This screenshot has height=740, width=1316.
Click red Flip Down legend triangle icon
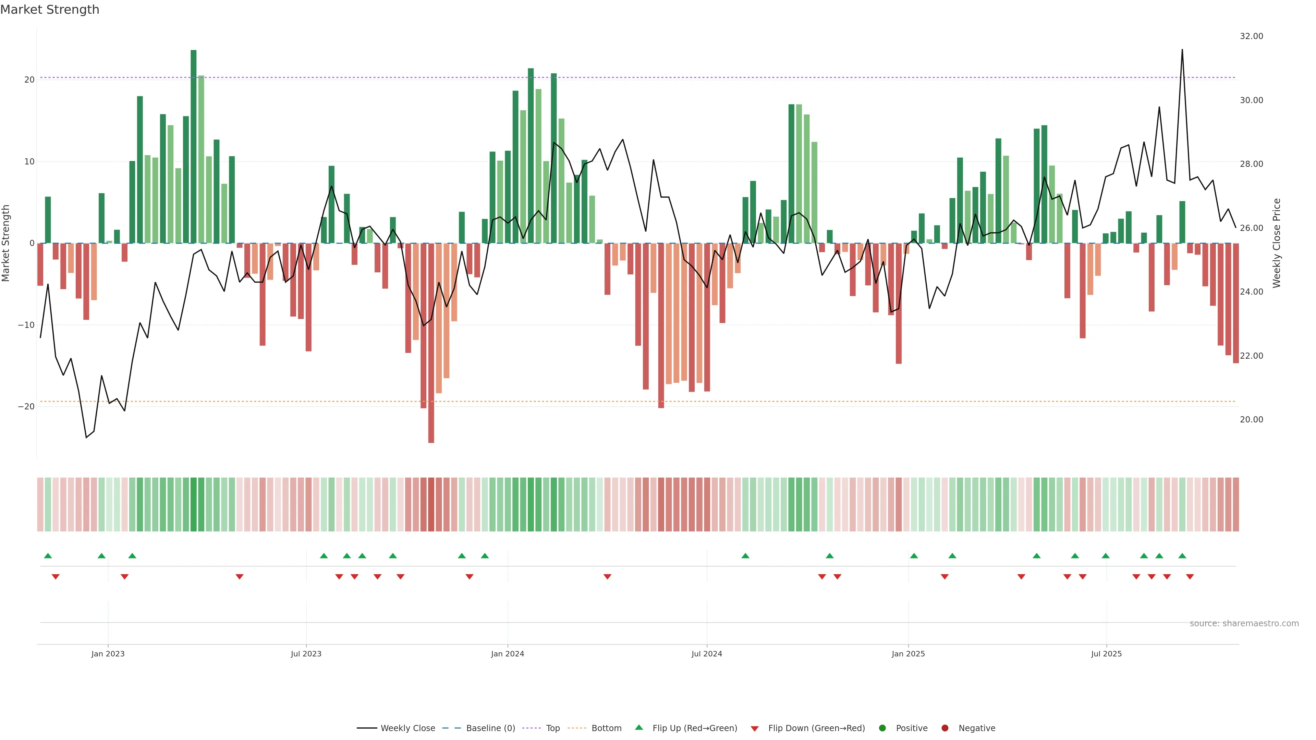coord(755,729)
